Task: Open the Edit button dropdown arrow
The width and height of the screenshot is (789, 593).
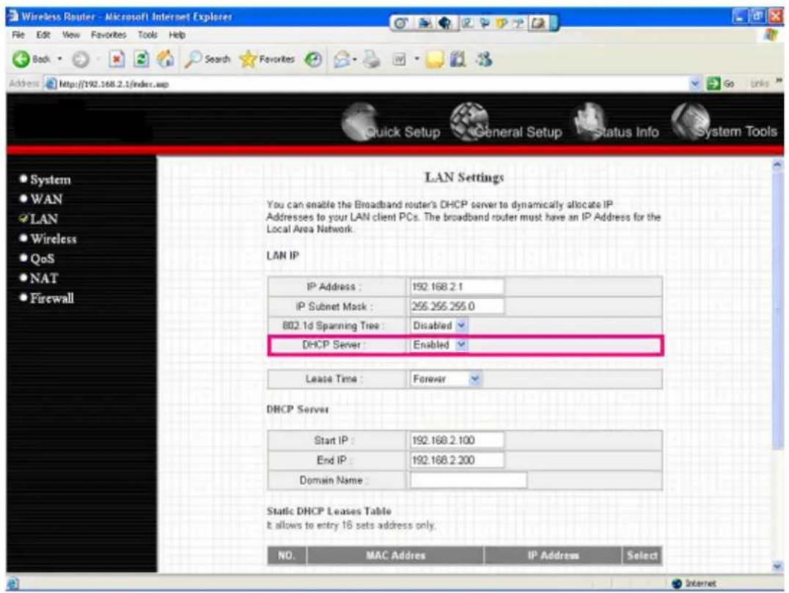Action: click(x=416, y=60)
